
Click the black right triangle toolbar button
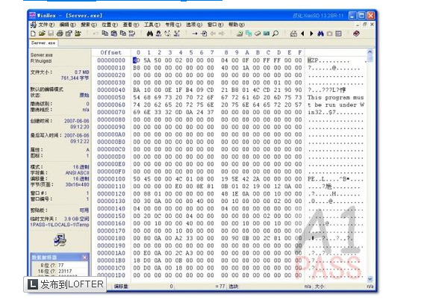(x=311, y=34)
